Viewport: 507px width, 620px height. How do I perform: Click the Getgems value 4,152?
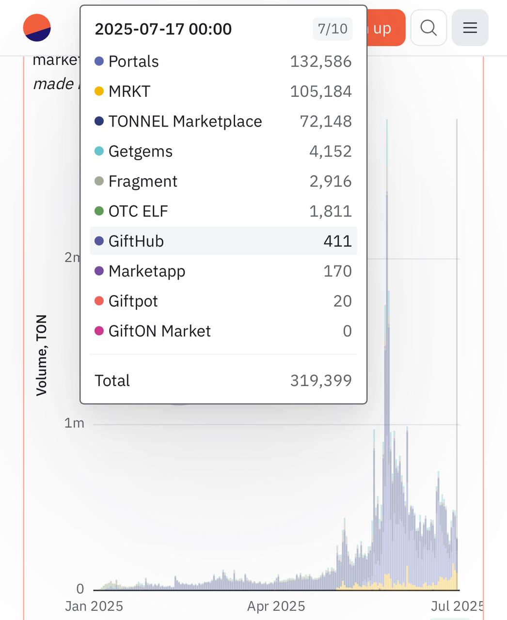[331, 152]
